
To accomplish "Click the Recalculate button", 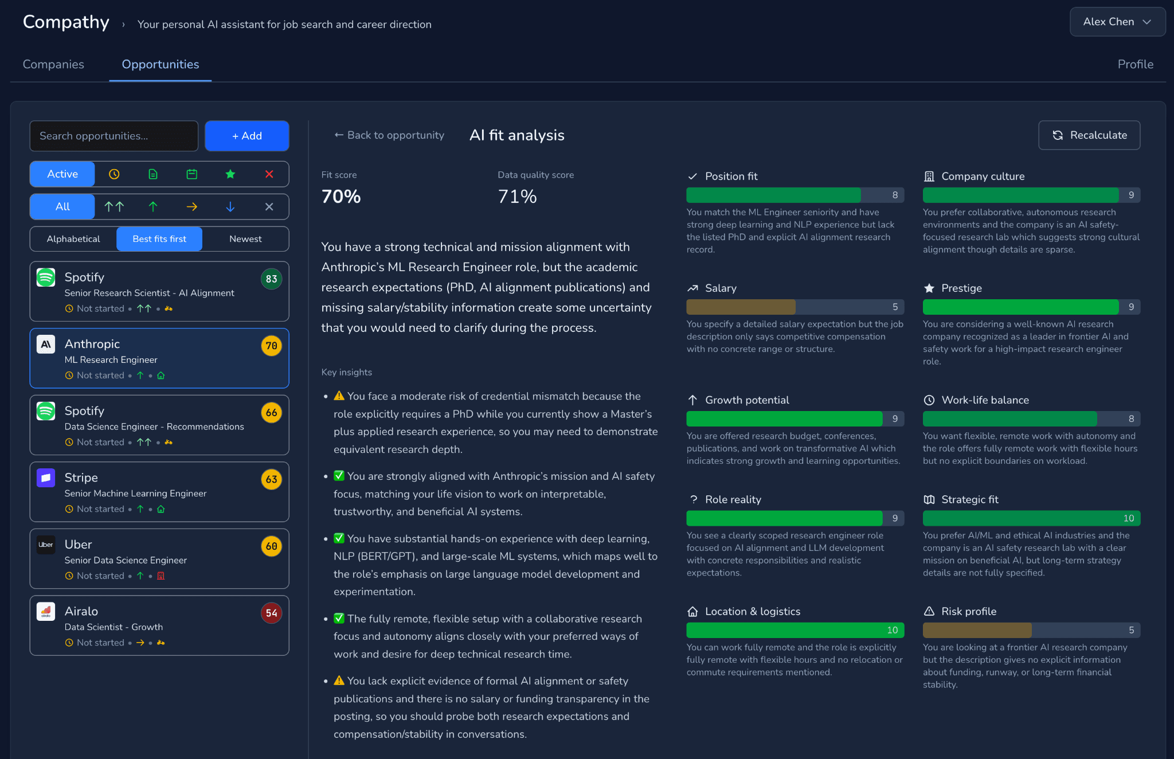I will click(x=1089, y=135).
